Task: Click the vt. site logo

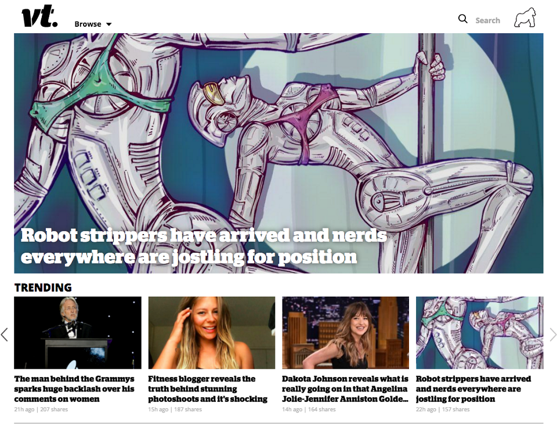Action: [x=40, y=16]
